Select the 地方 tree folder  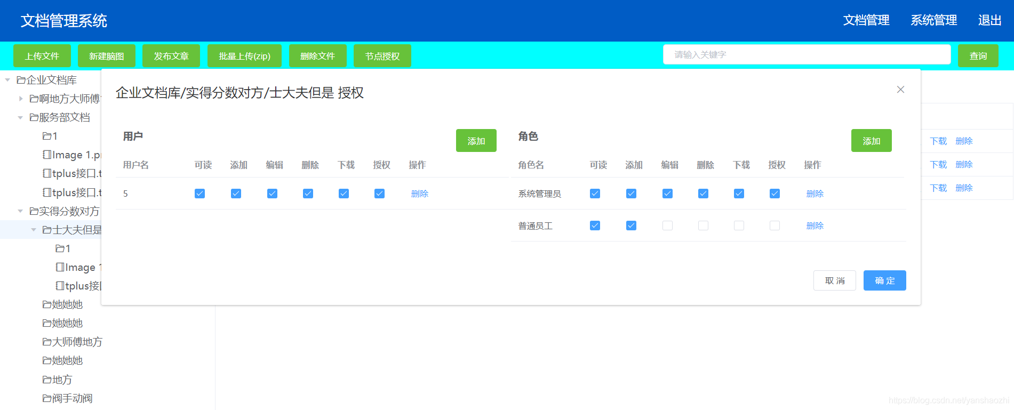click(62, 380)
